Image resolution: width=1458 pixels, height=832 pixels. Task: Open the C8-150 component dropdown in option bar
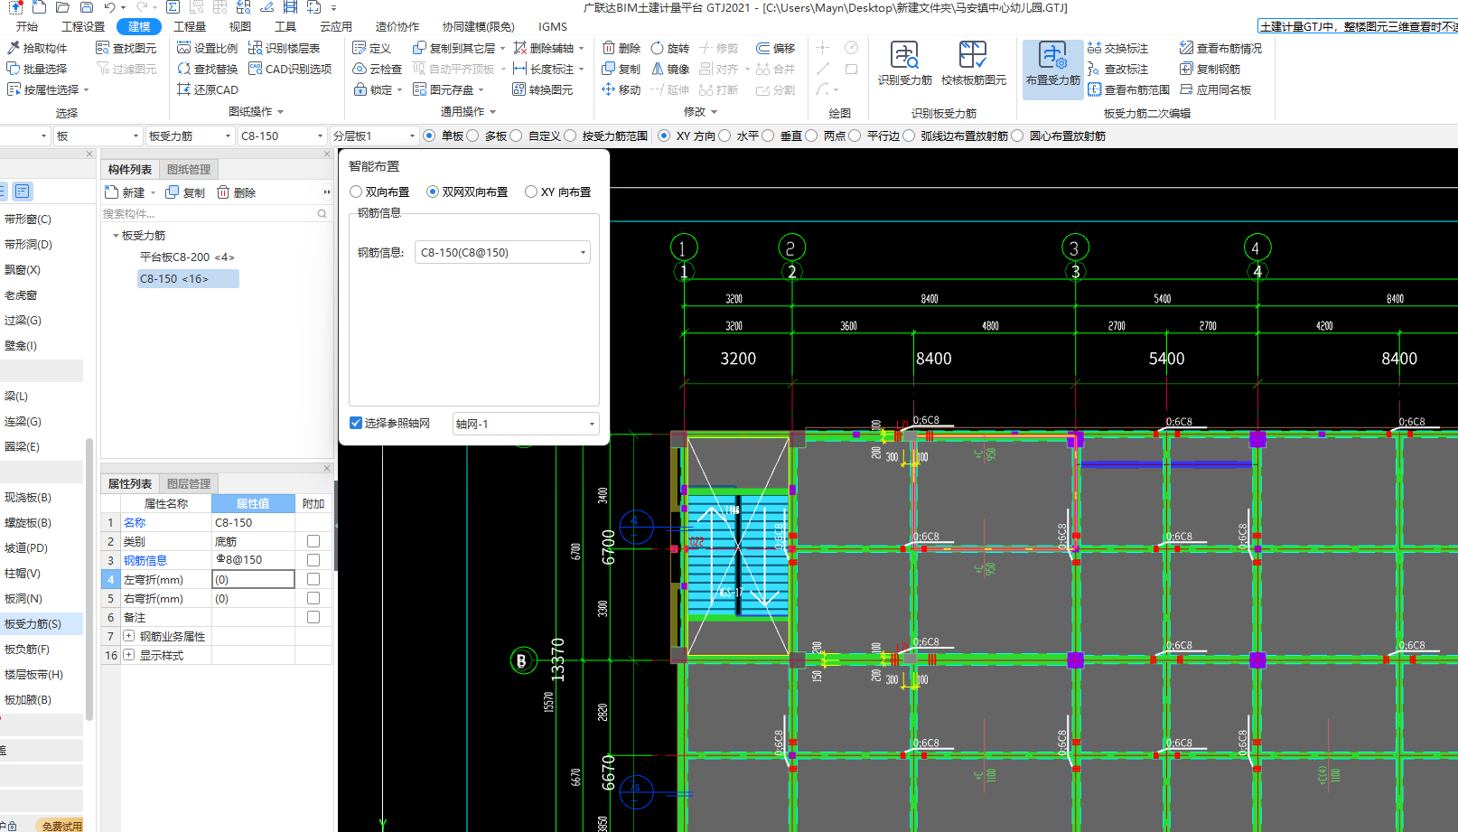tap(281, 136)
